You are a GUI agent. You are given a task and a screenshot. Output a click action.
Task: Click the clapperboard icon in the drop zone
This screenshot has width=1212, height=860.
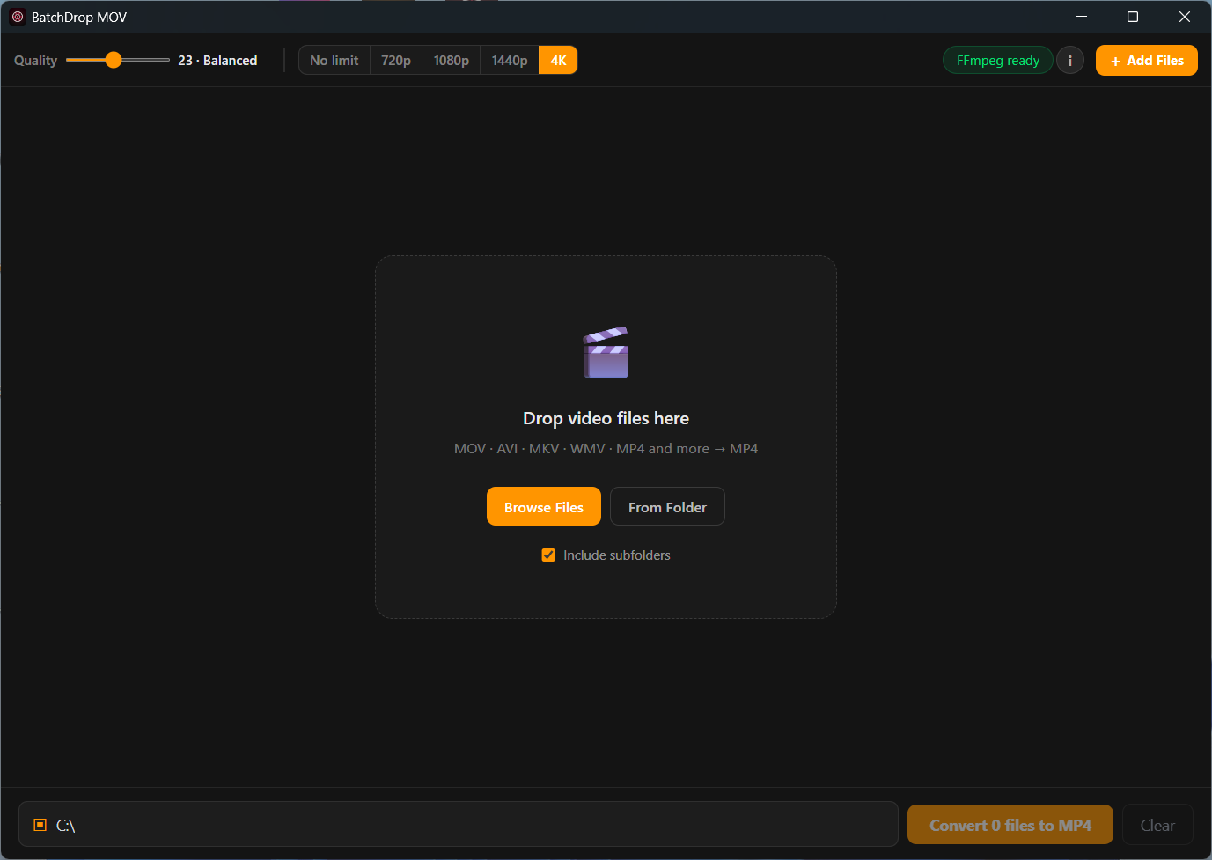tap(606, 352)
